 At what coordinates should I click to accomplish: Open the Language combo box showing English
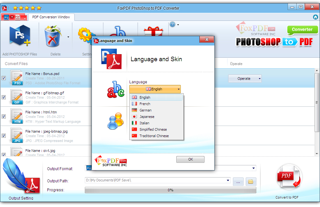155,89
